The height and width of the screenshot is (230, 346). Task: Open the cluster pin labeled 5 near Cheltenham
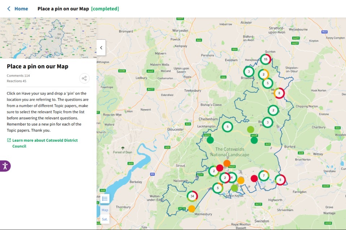(227, 126)
